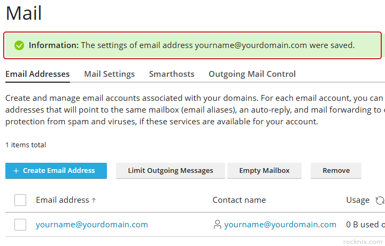
Task: Click the person icon before the contact name
Action: (x=217, y=225)
